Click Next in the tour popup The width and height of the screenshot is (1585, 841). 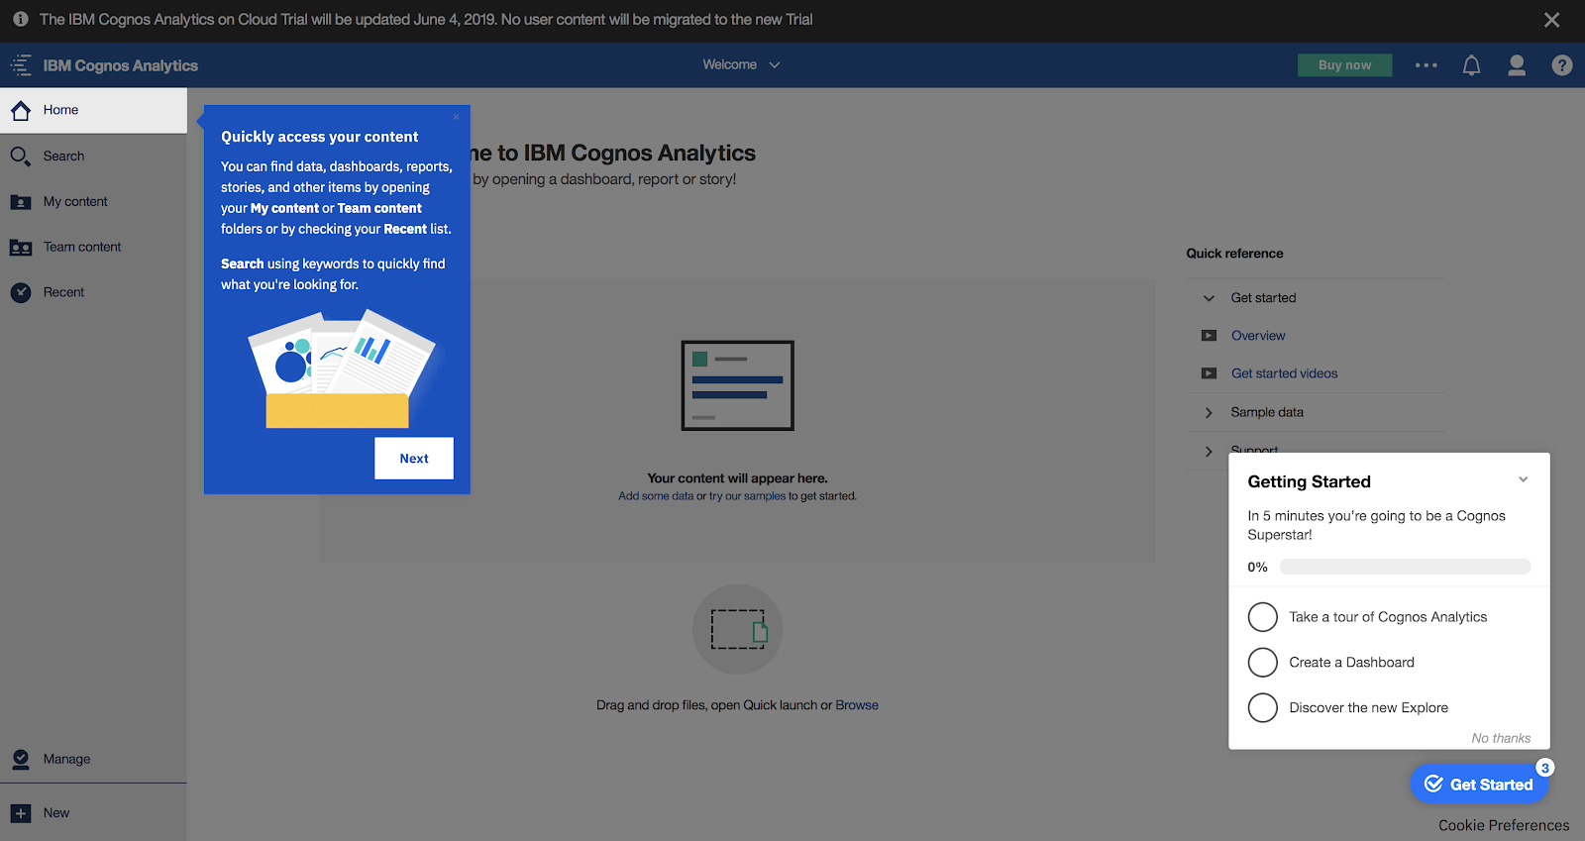414,459
